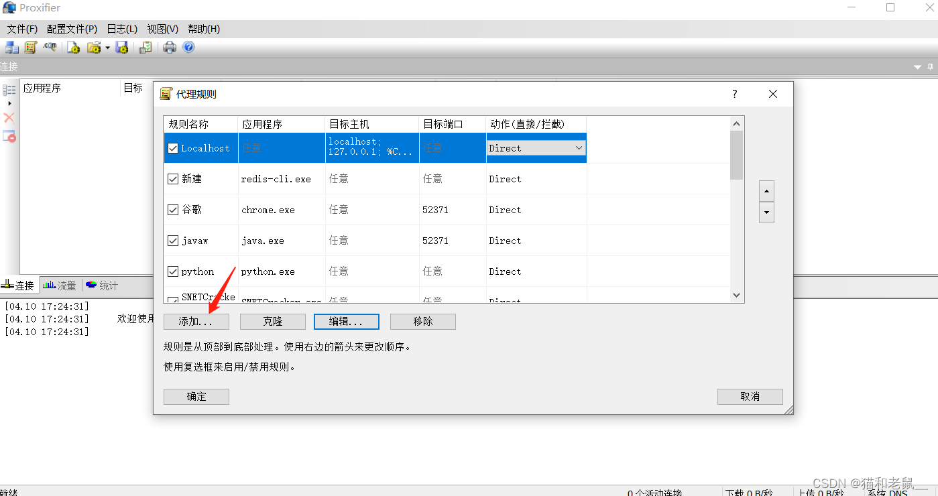Click rules list scrollbar up arrow
938x496 pixels.
pos(737,123)
